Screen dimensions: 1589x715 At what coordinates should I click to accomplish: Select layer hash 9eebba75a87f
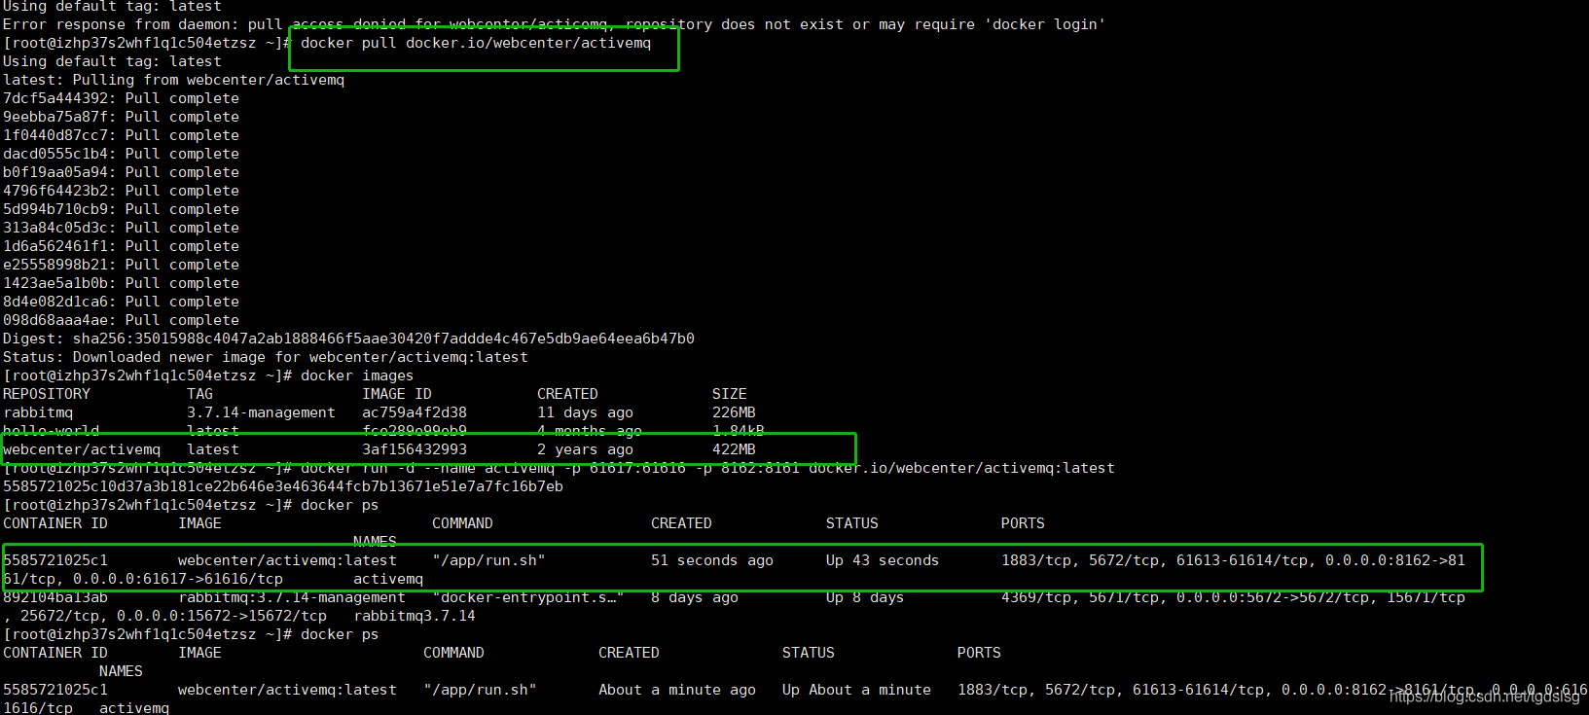click(55, 117)
